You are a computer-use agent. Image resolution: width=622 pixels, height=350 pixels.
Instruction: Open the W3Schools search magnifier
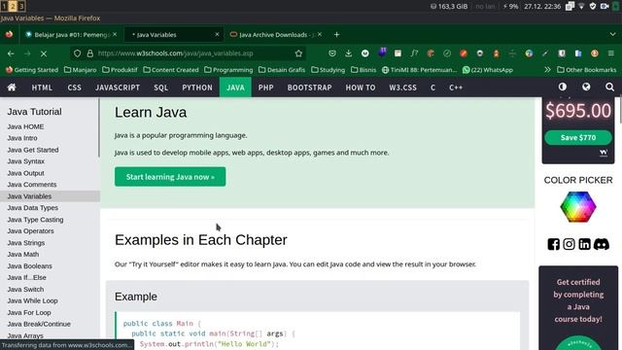tap(609, 87)
